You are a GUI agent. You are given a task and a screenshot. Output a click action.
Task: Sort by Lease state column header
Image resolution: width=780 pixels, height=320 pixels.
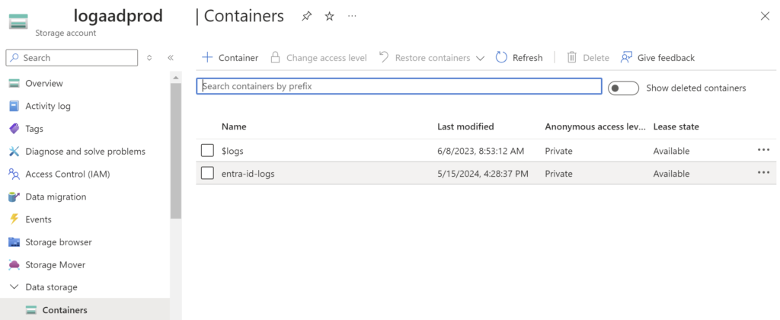[676, 126]
